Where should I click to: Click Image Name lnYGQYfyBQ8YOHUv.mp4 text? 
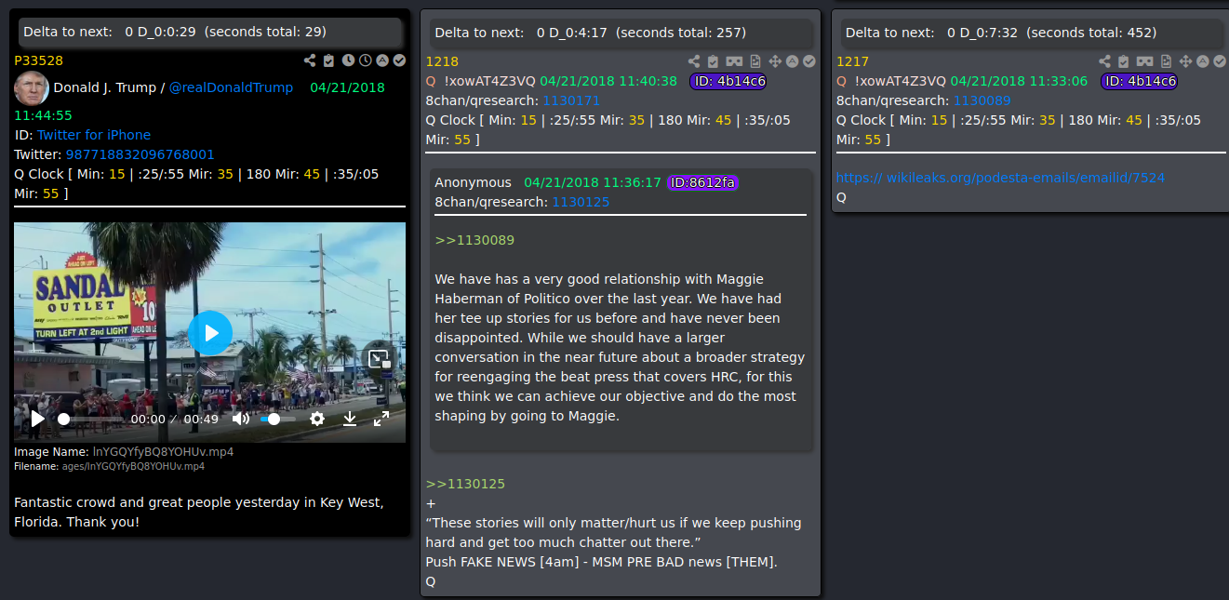coord(124,452)
